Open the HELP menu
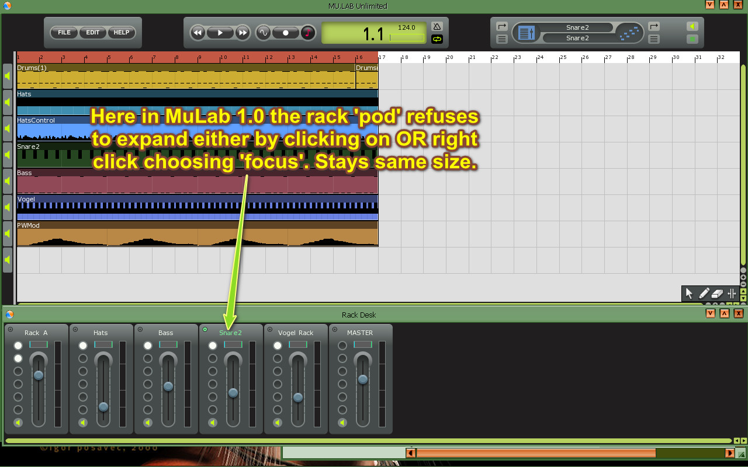 [x=122, y=33]
